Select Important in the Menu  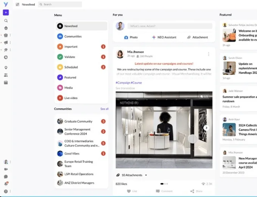tap(81, 47)
